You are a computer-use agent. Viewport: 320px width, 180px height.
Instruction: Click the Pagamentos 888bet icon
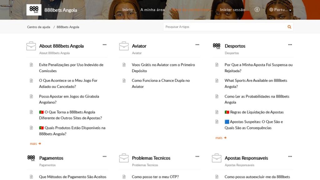click(x=31, y=158)
